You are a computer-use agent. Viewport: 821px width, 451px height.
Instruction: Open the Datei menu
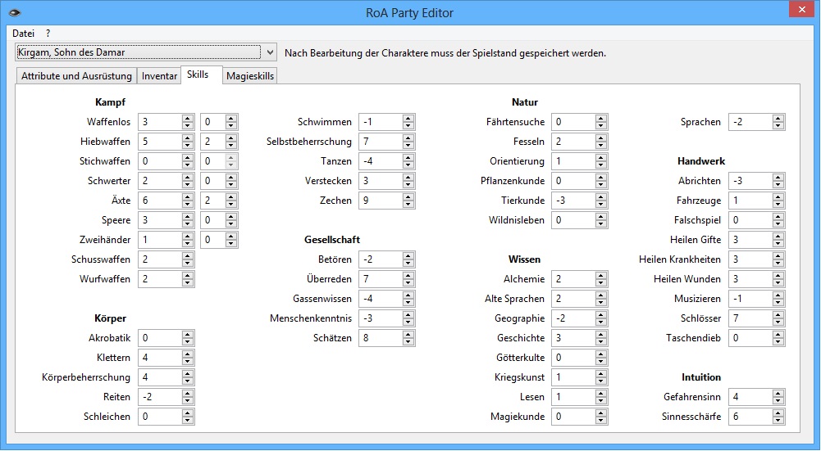tap(24, 33)
